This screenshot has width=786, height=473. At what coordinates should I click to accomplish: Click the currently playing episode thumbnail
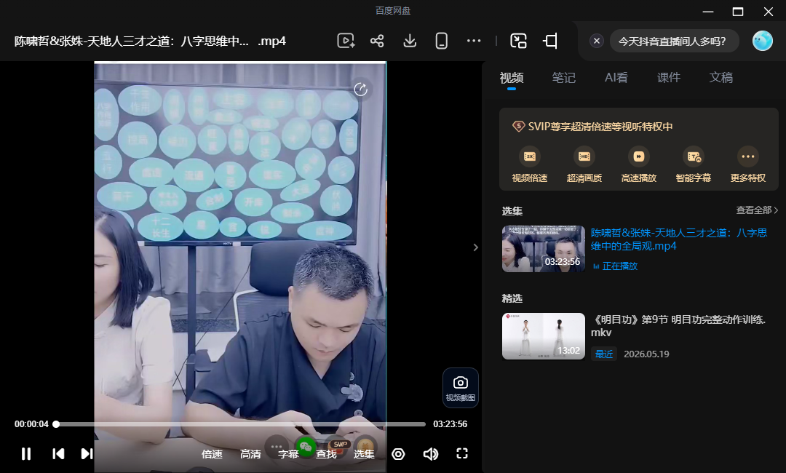point(544,249)
